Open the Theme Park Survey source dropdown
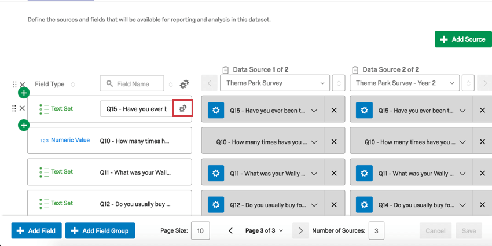492x246 pixels. pyautogui.click(x=275, y=83)
